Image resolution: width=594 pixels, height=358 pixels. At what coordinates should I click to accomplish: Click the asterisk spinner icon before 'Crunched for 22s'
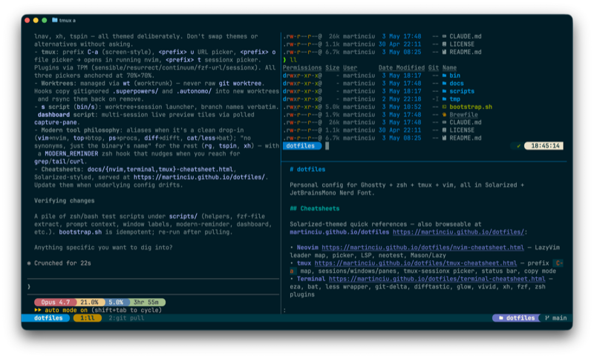29,263
